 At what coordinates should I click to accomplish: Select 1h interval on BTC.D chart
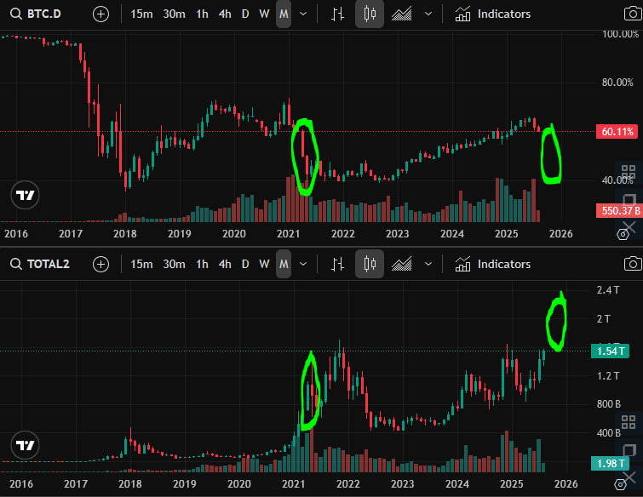coord(202,14)
